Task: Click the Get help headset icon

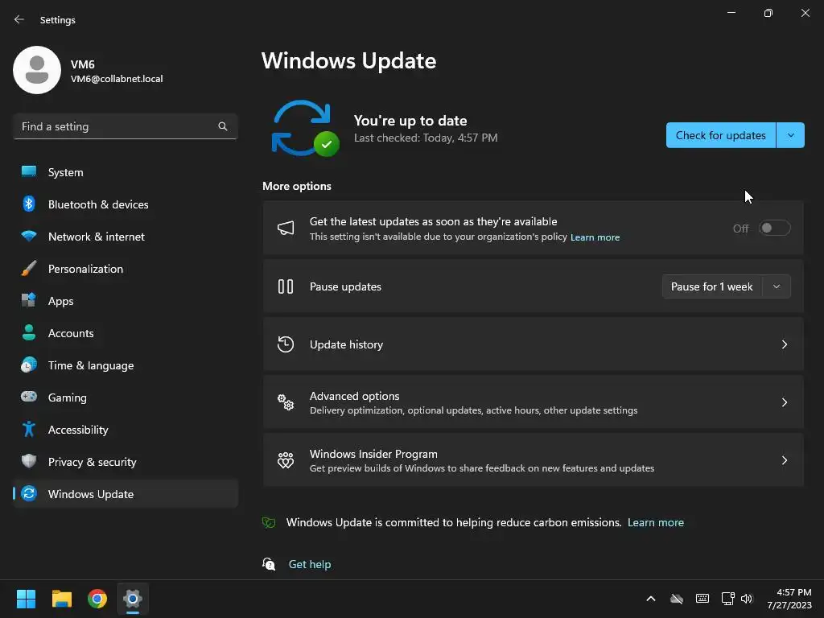Action: click(x=269, y=564)
